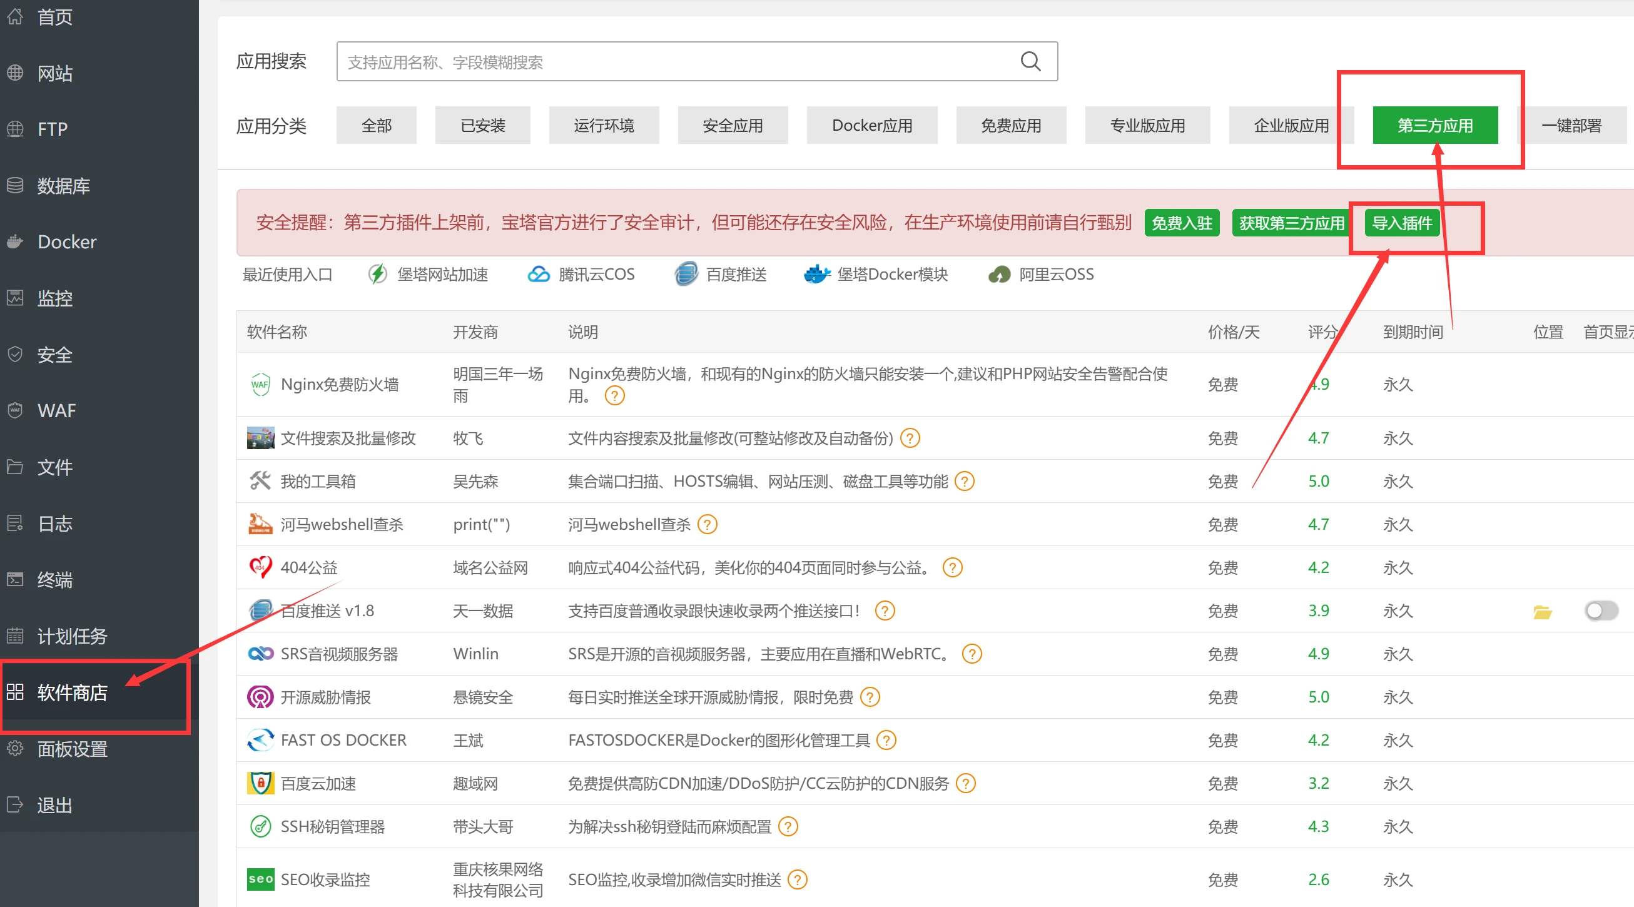The height and width of the screenshot is (907, 1634).
Task: Click the SRS音视频服务器 app icon
Action: tap(260, 653)
